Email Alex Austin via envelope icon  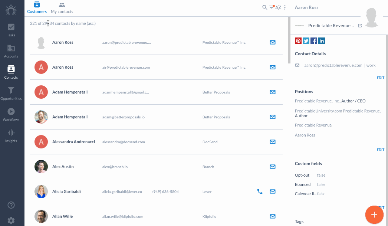click(x=272, y=167)
